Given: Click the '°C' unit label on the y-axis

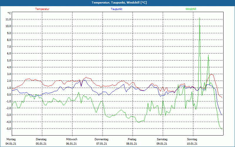Looking at the screenshot, I should [x=9, y=13].
